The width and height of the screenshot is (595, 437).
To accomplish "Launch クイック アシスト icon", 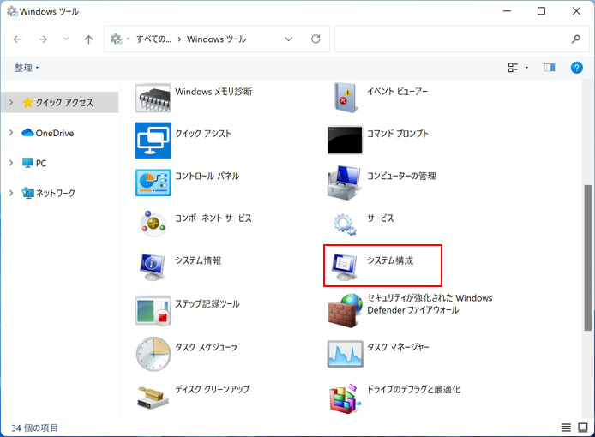I will click(x=153, y=140).
